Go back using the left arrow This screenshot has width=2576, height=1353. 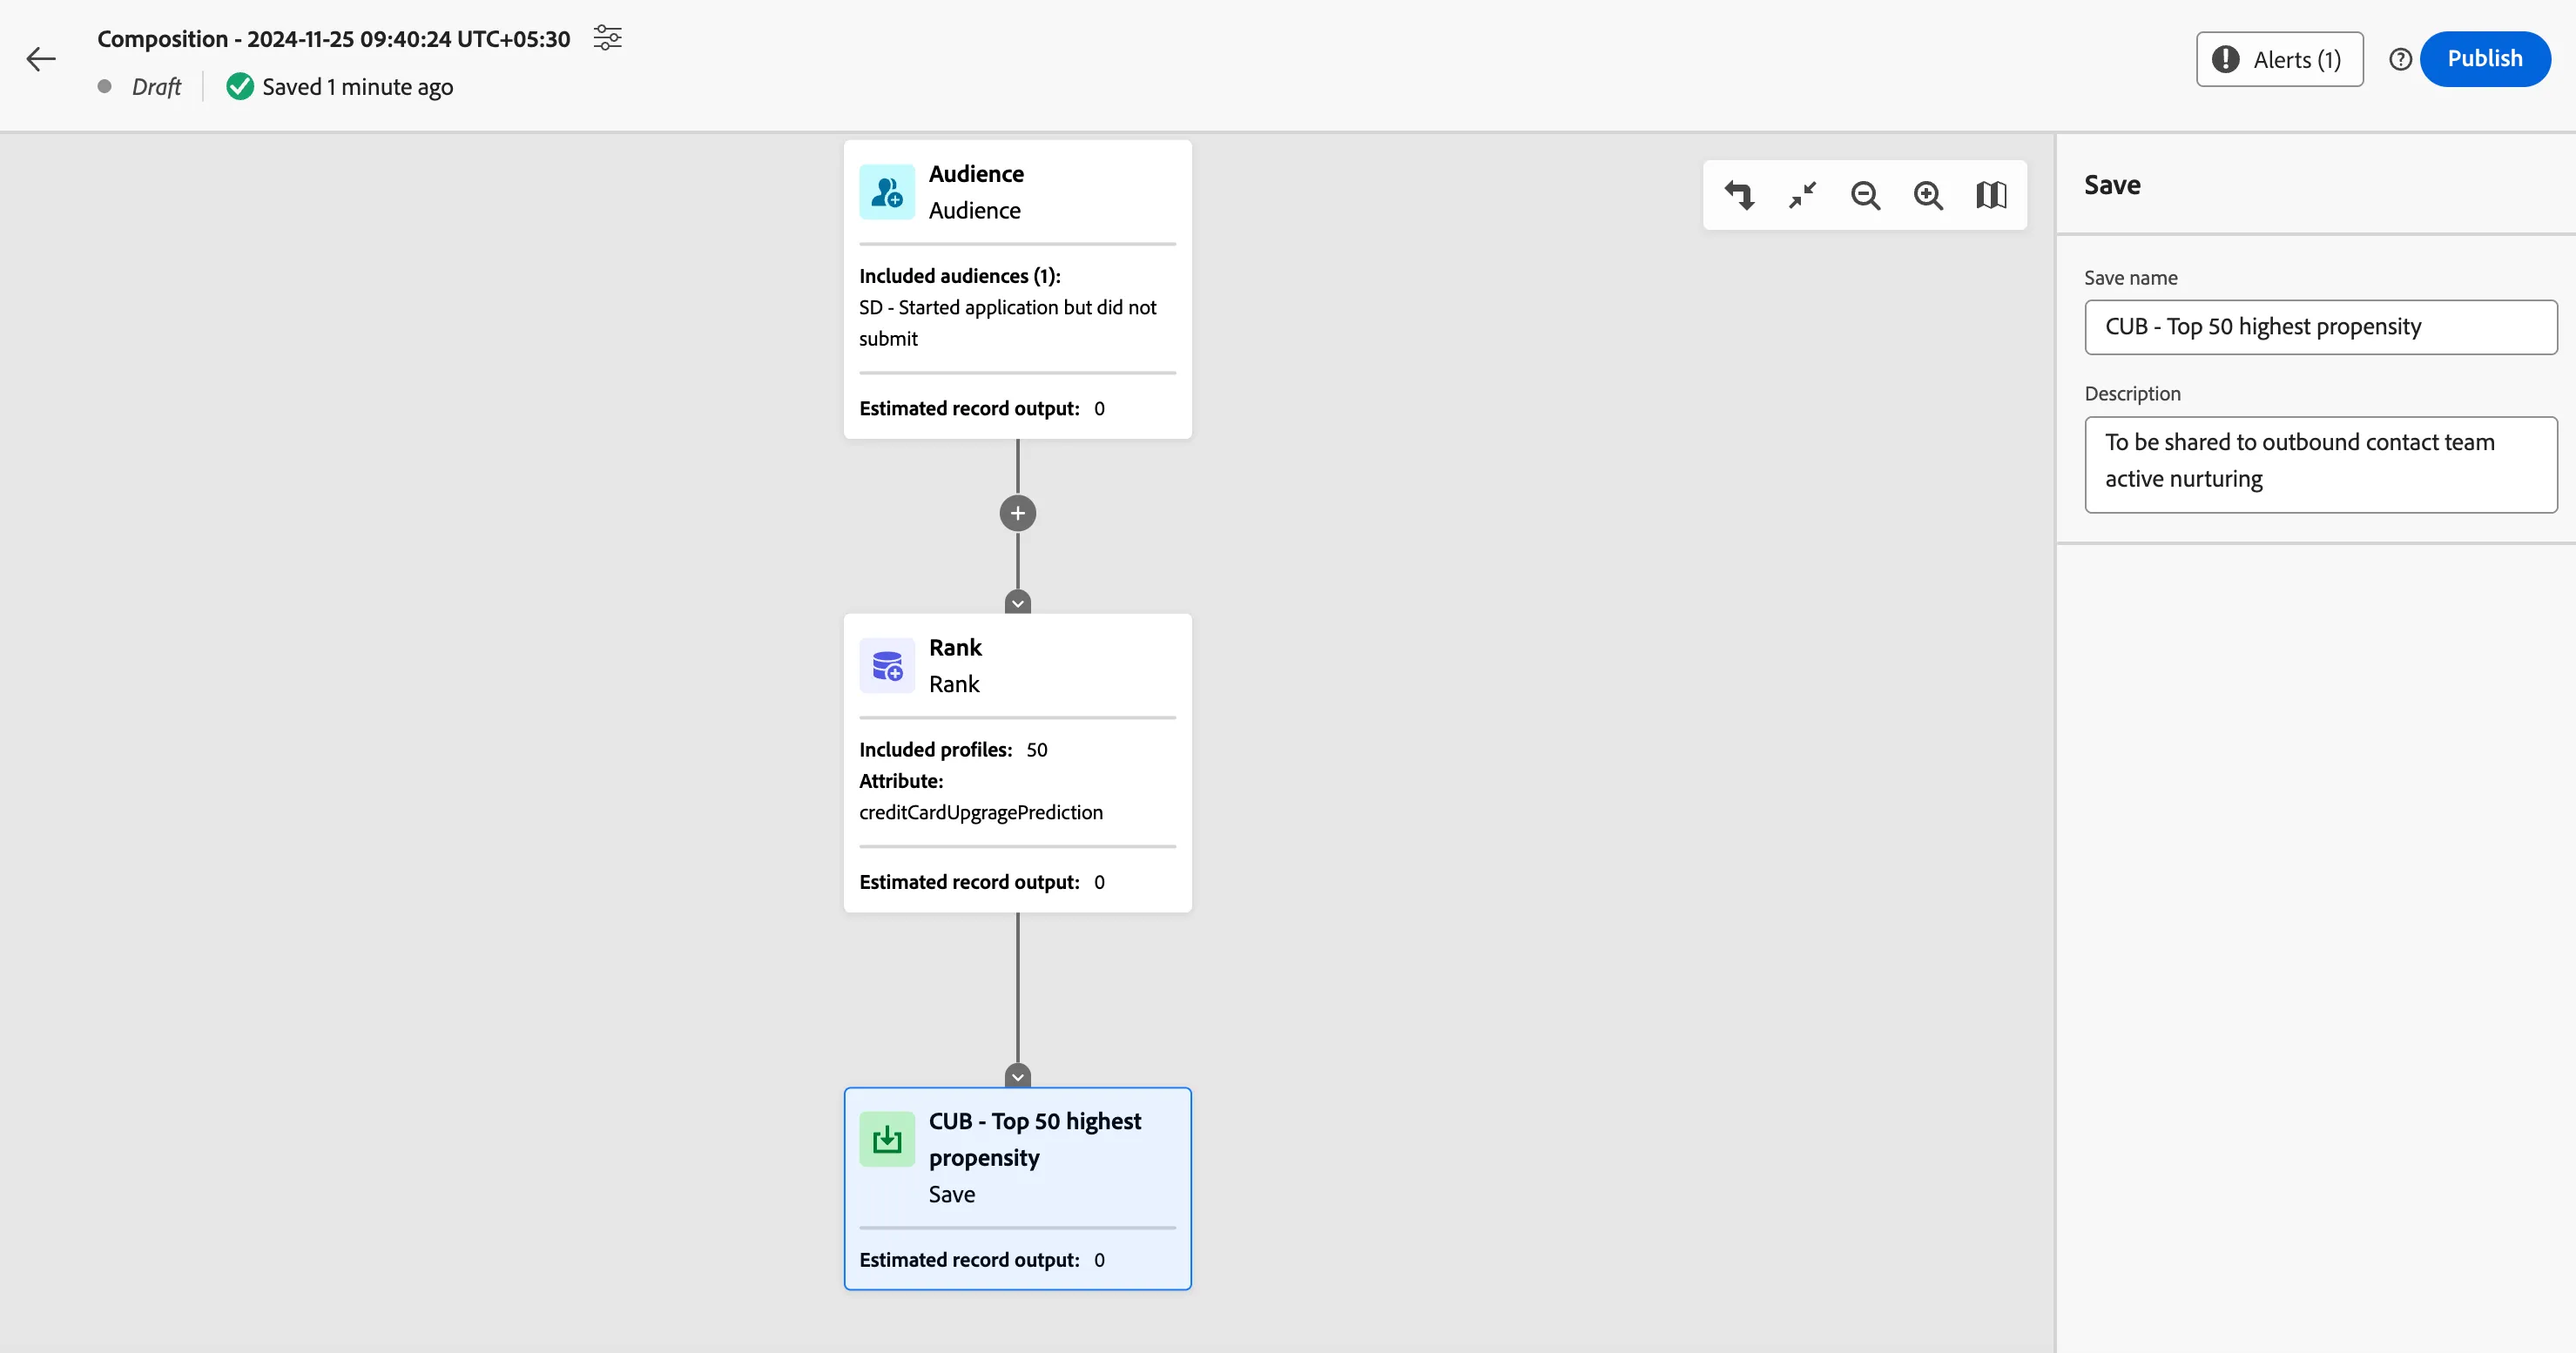pyautogui.click(x=41, y=59)
